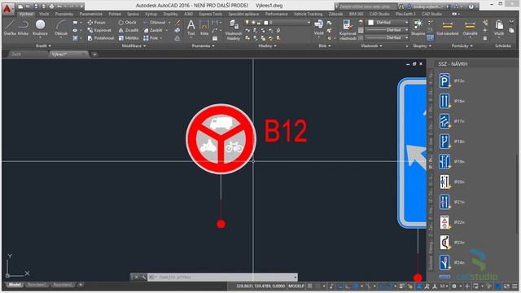Open the DleHlad linetype dropdown
Image resolution: width=521 pixels, height=293 pixels.
(x=387, y=37)
